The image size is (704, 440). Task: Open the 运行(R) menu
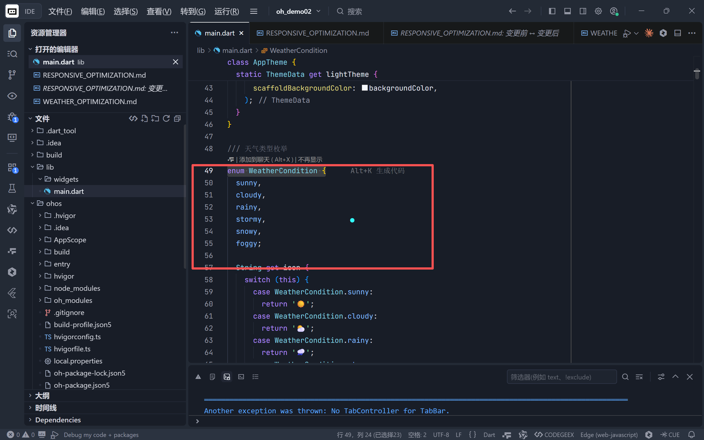227,11
